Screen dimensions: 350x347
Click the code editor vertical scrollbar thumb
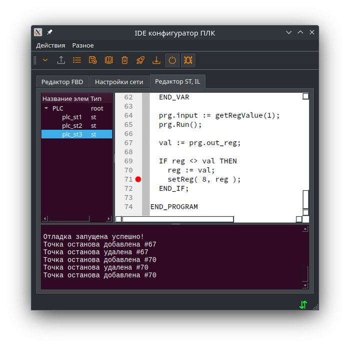click(x=305, y=200)
